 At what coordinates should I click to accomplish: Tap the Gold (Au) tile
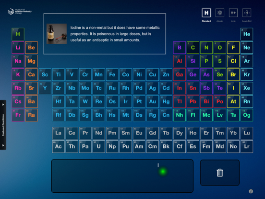click(153, 101)
